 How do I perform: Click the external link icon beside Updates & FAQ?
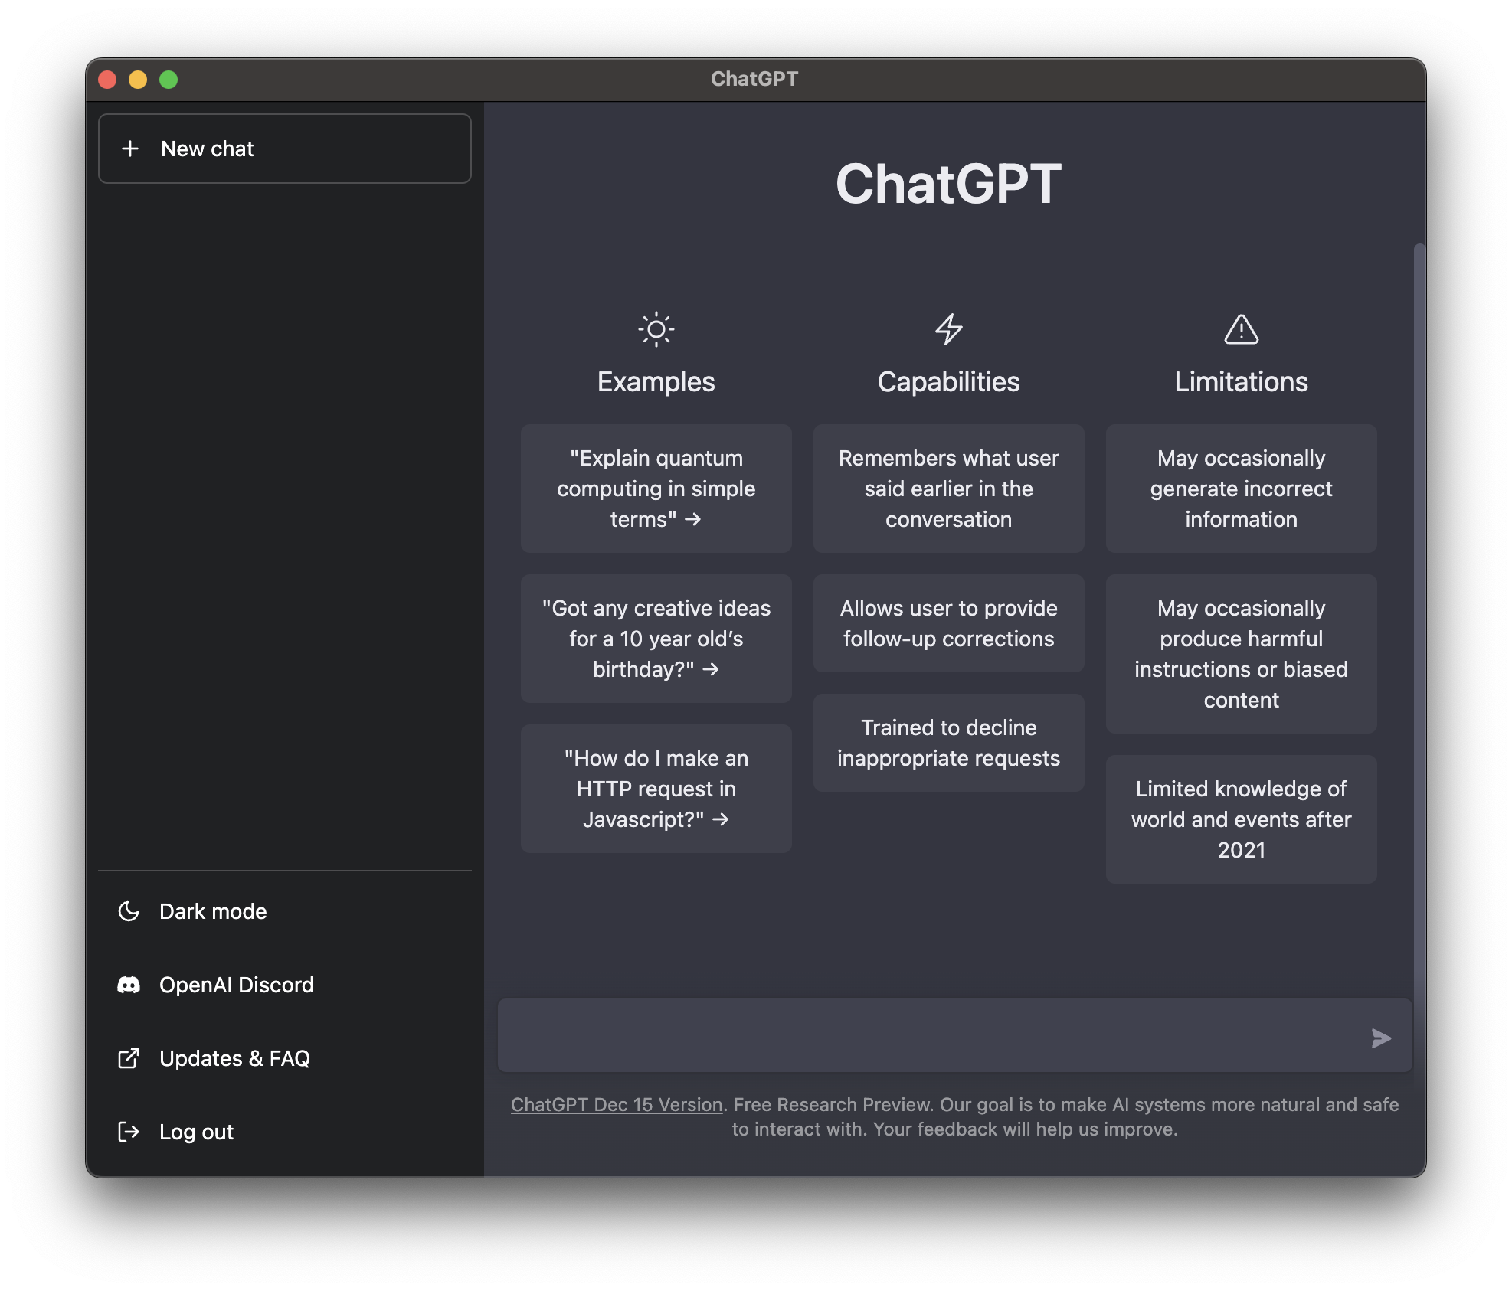tap(129, 1058)
